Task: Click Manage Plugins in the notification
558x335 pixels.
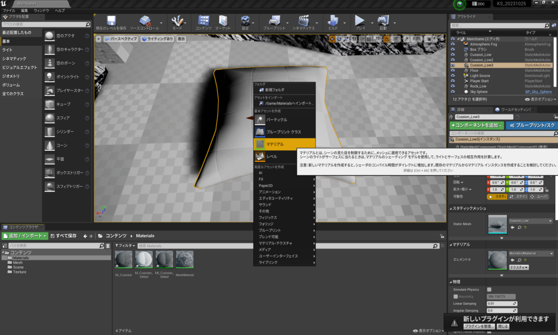Action: pyautogui.click(x=479, y=326)
